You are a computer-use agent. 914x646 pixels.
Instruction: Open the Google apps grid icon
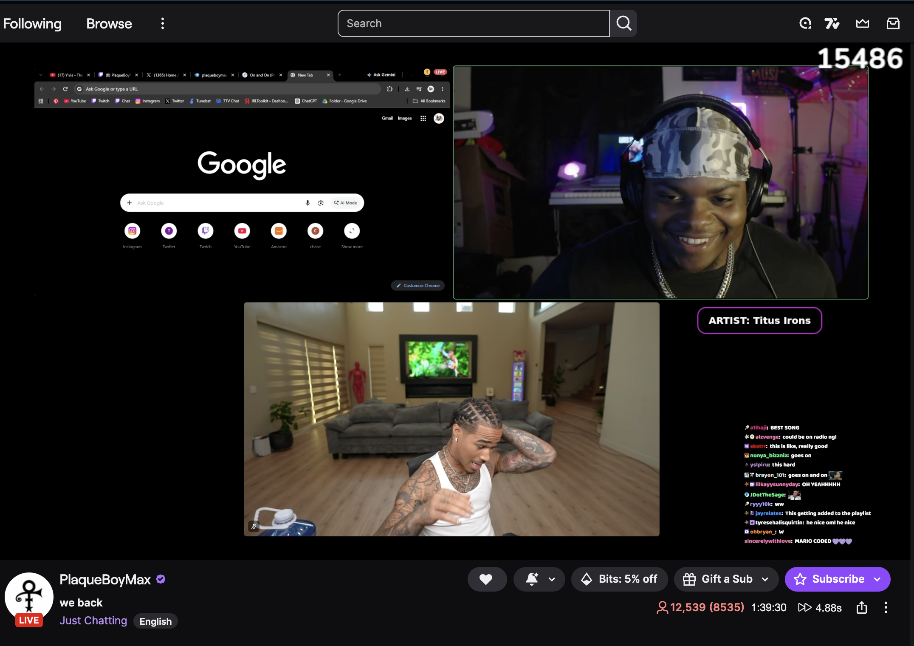point(423,119)
